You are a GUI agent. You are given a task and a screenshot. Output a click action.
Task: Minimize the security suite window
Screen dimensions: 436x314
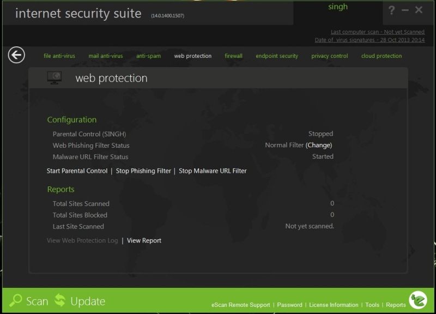click(x=405, y=10)
